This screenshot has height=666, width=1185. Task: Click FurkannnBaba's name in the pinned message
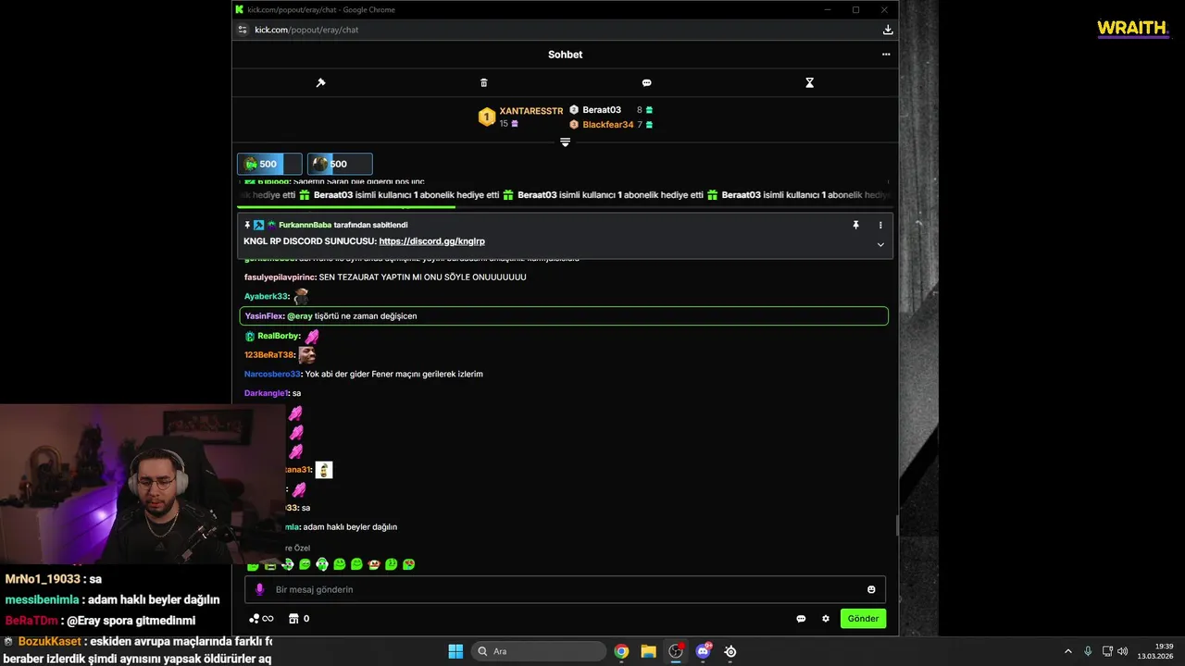point(305,225)
